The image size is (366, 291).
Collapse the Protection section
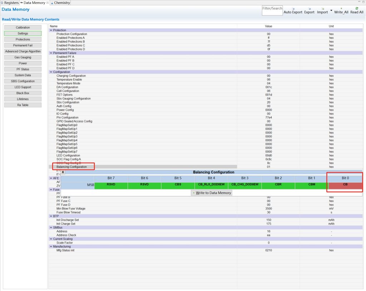coord(51,30)
